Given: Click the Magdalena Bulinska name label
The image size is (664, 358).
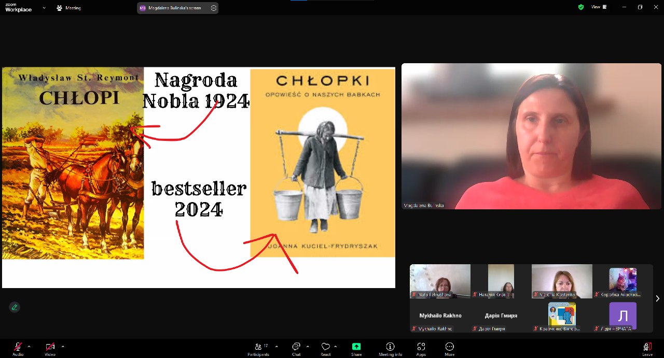Looking at the screenshot, I should point(424,206).
